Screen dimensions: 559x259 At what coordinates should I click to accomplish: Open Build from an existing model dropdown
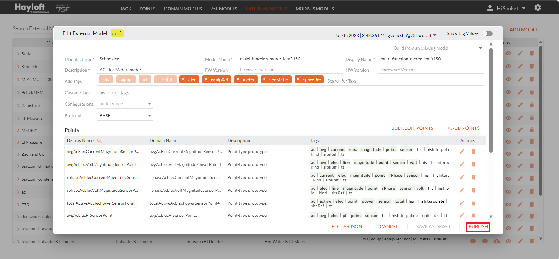(438, 48)
